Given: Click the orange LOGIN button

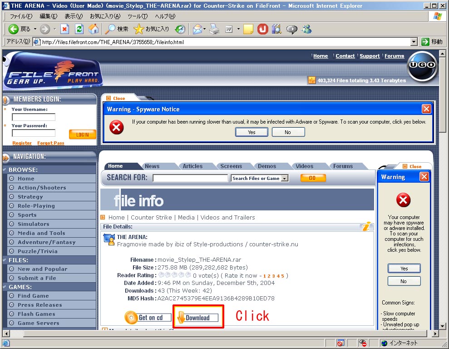Looking at the screenshot, I should (x=83, y=135).
